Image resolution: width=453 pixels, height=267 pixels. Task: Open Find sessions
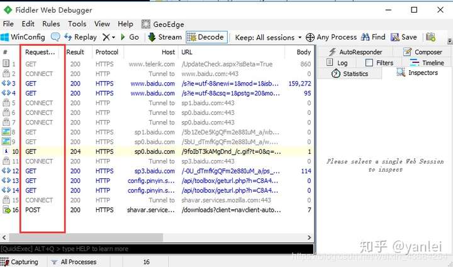373,37
